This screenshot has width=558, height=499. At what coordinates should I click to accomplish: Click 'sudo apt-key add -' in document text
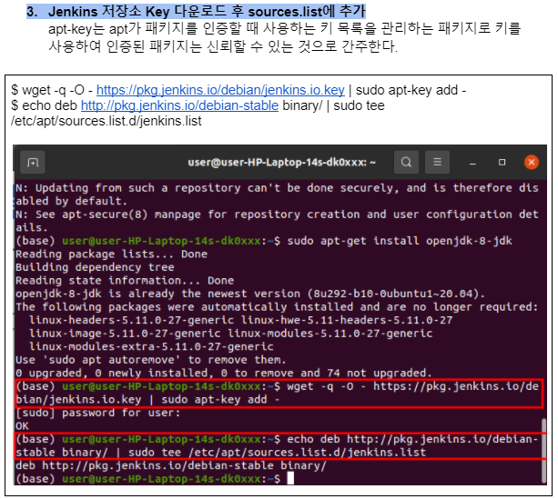411,90
